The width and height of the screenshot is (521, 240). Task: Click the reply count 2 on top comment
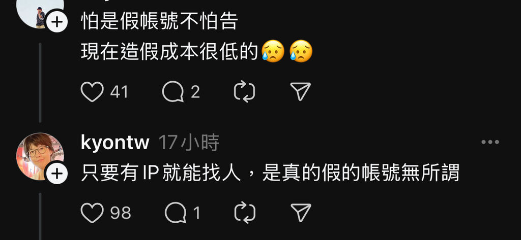click(x=195, y=92)
